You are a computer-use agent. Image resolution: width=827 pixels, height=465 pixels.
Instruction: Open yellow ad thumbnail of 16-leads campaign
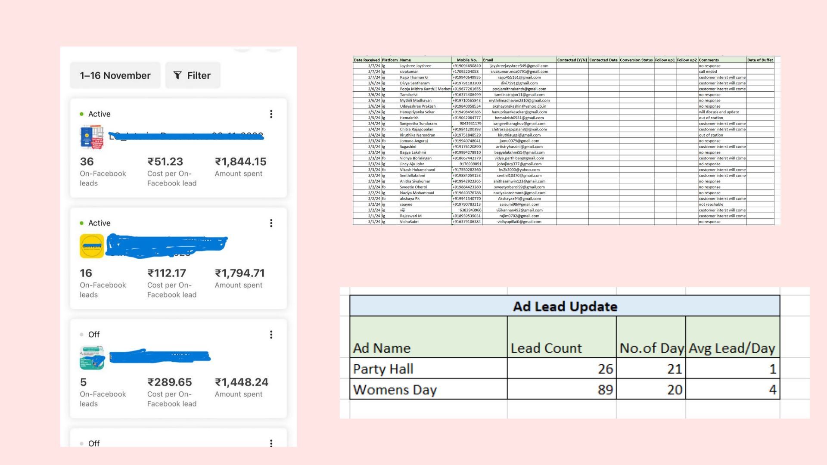point(92,246)
